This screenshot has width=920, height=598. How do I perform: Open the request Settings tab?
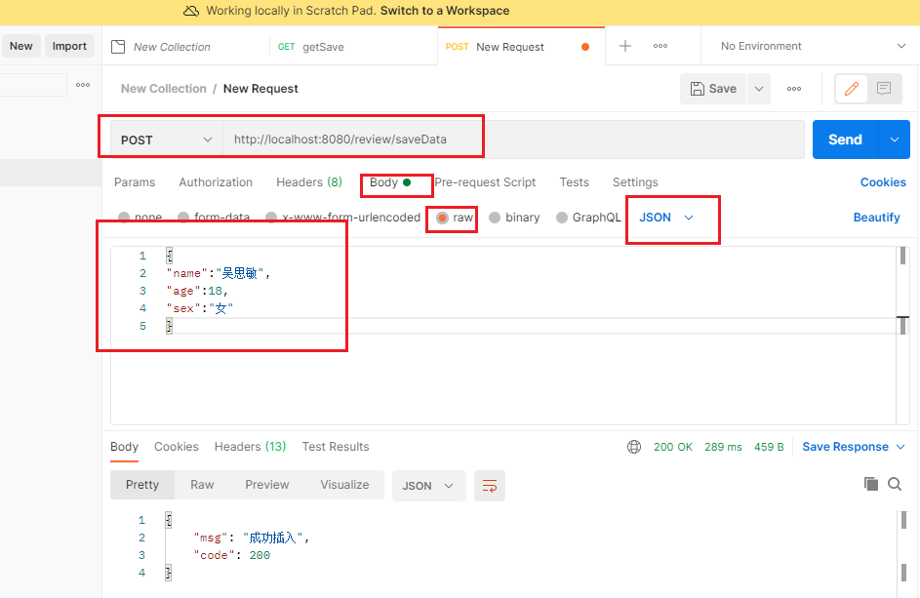tap(635, 182)
